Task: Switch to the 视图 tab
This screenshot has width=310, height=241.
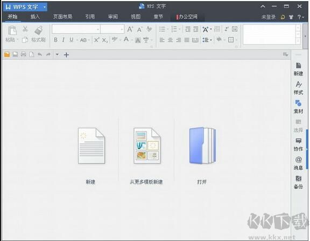Action: [136, 17]
